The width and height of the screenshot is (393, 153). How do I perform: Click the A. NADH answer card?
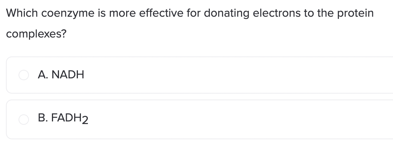pos(199,75)
